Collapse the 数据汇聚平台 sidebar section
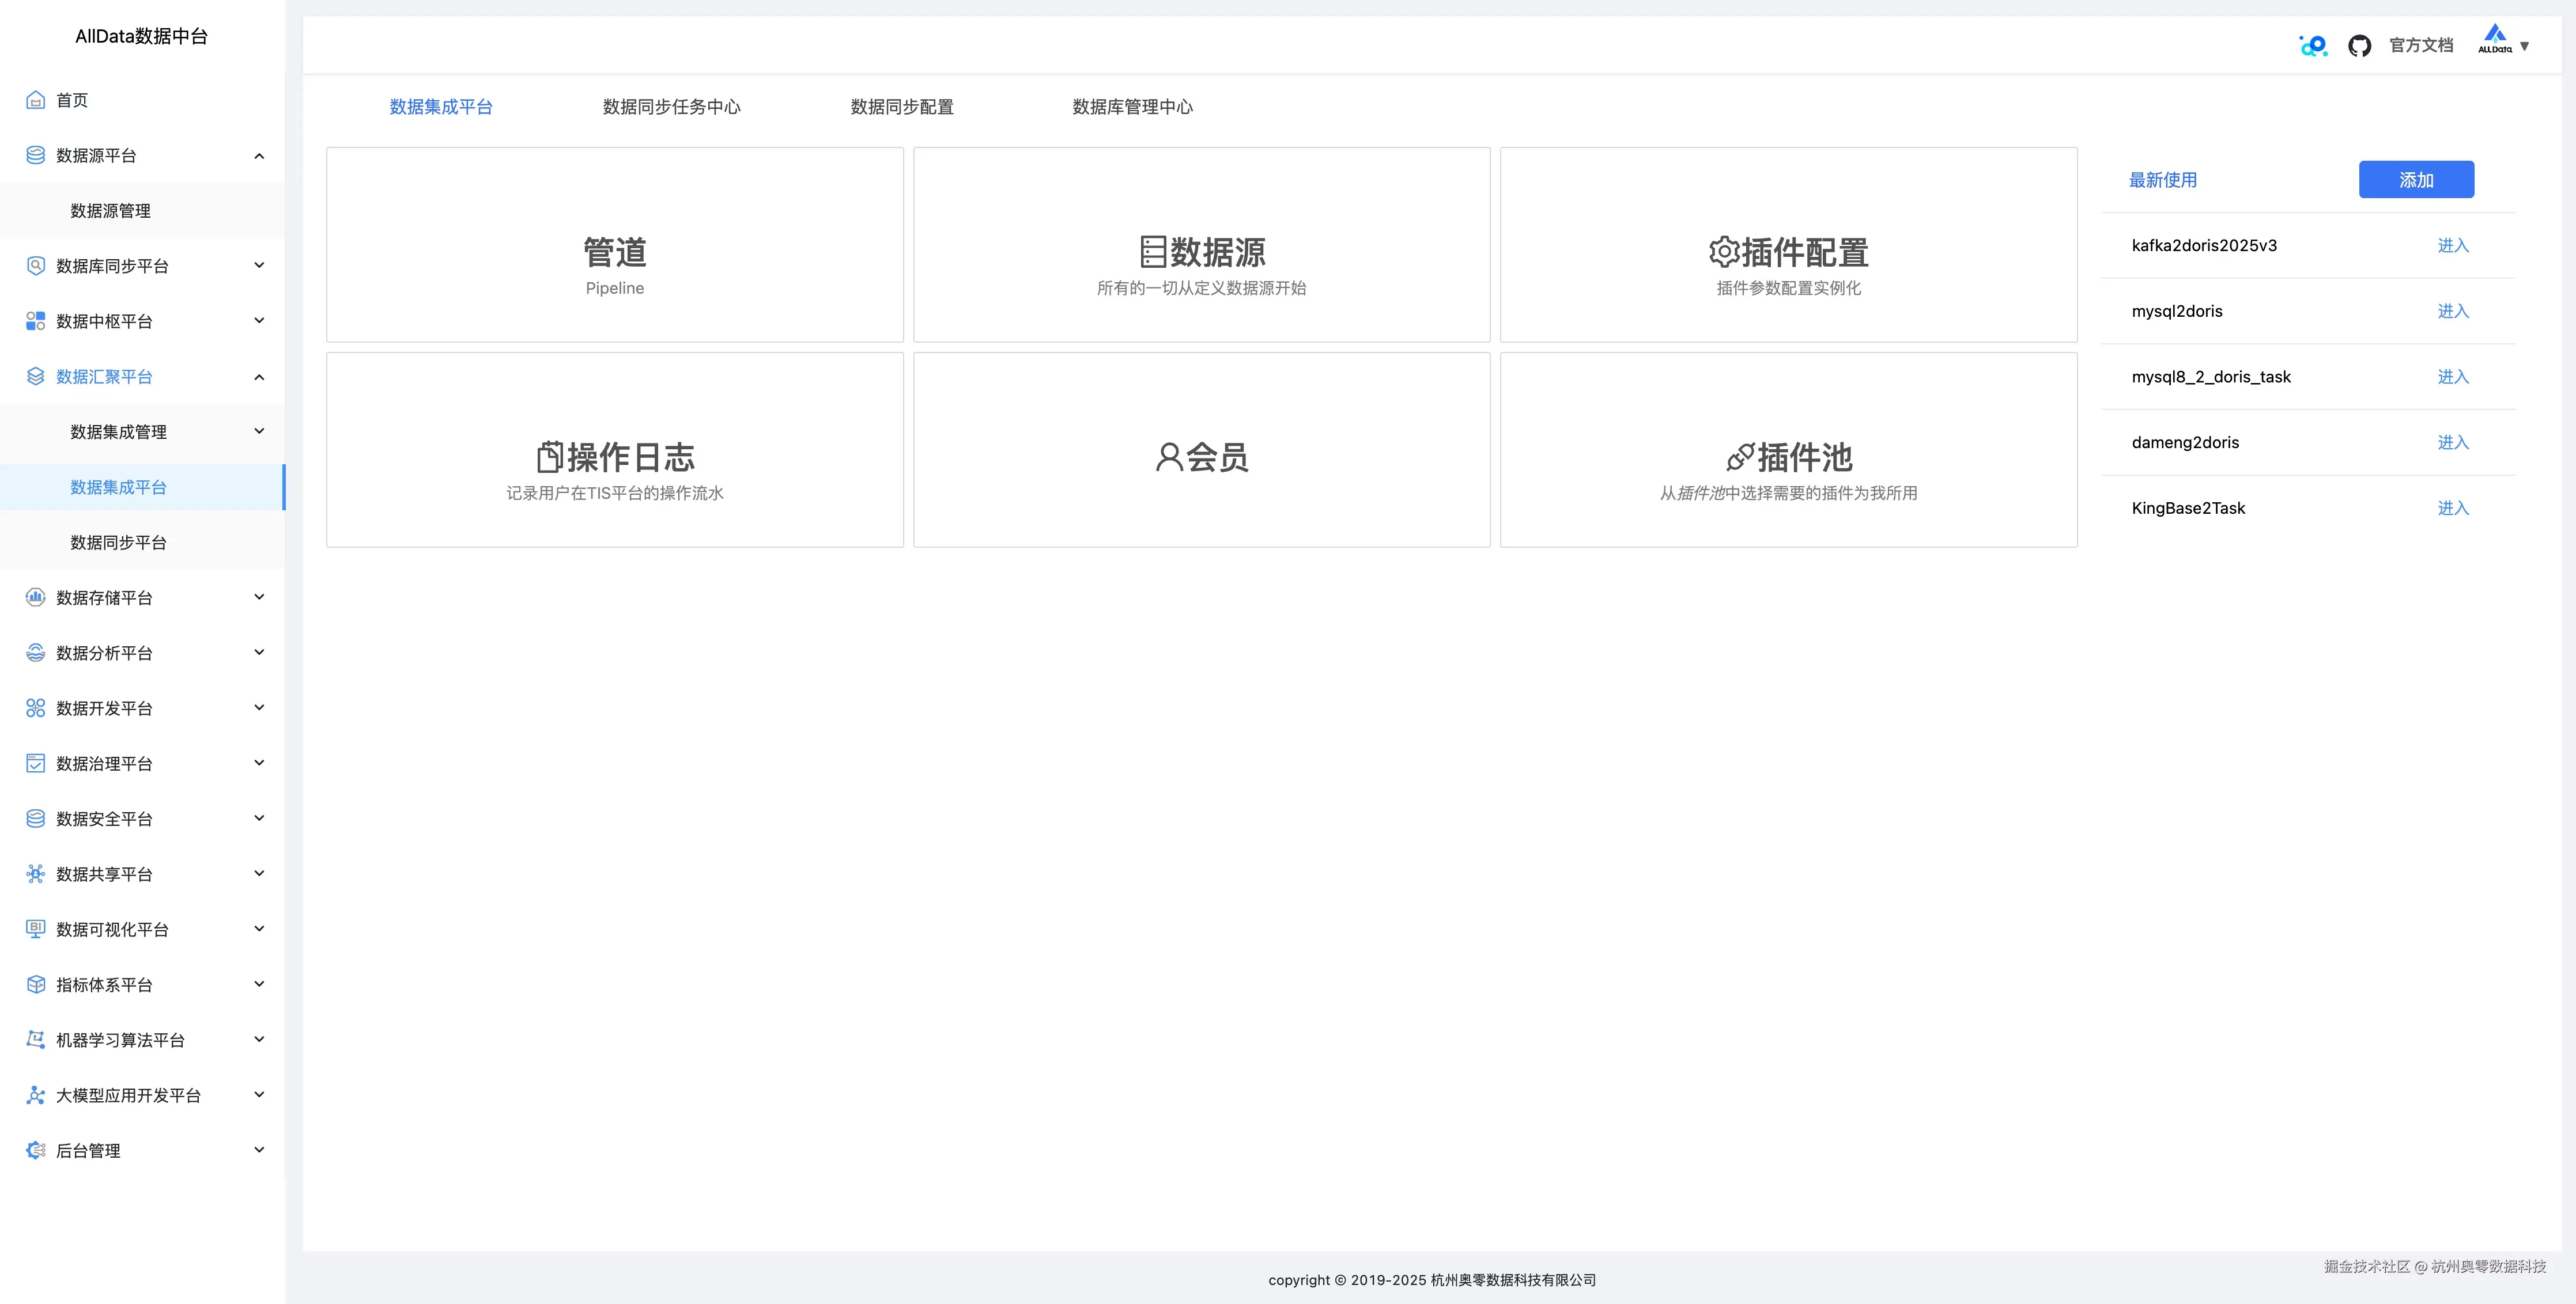Viewport: 2576px width, 1304px height. pos(259,377)
